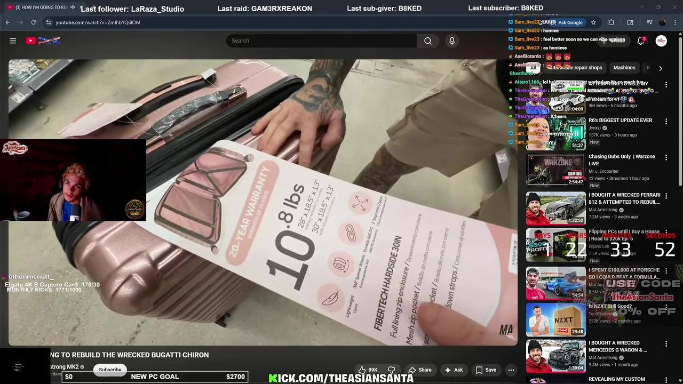Open more actions ellipsis under the video
683x384 pixels.
511,370
